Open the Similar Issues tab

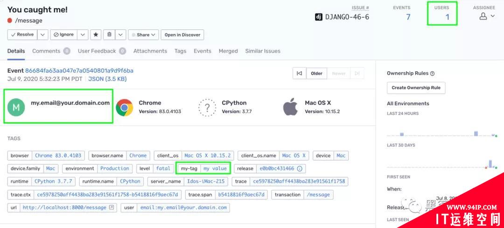pos(263,51)
